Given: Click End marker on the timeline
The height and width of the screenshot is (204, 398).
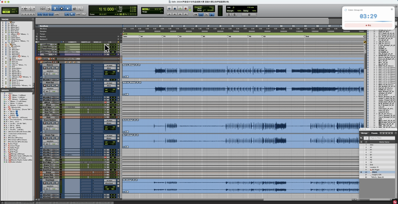Looking at the screenshot, I should (x=307, y=36).
